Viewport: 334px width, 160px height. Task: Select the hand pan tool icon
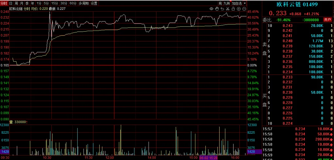coord(217,9)
